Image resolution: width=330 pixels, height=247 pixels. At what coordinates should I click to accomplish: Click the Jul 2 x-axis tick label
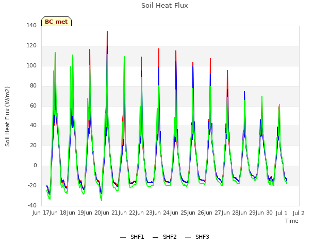(x=299, y=213)
